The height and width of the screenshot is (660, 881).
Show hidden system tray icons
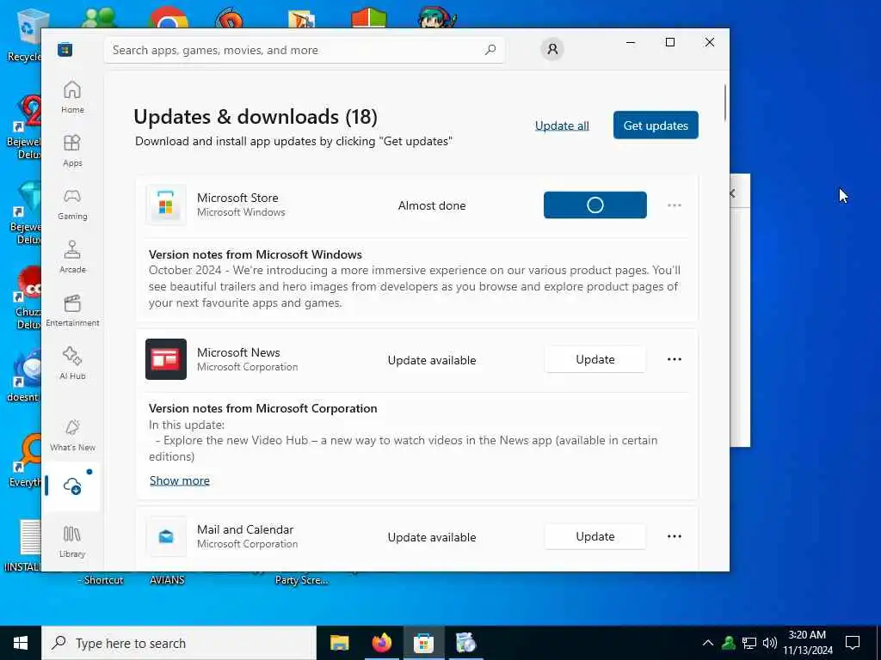click(x=708, y=643)
